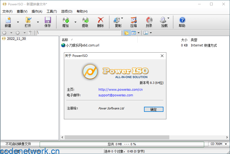Open the Options (选项) menu
The width and height of the screenshot is (230, 154).
tap(67, 11)
